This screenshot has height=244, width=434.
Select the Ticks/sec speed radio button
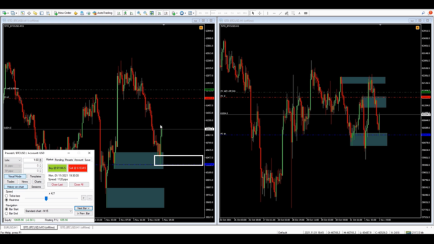tap(6, 196)
